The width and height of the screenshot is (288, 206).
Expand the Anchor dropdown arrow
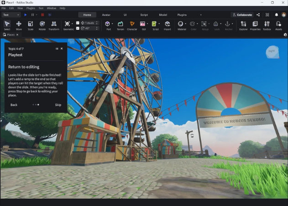[x=232, y=24]
